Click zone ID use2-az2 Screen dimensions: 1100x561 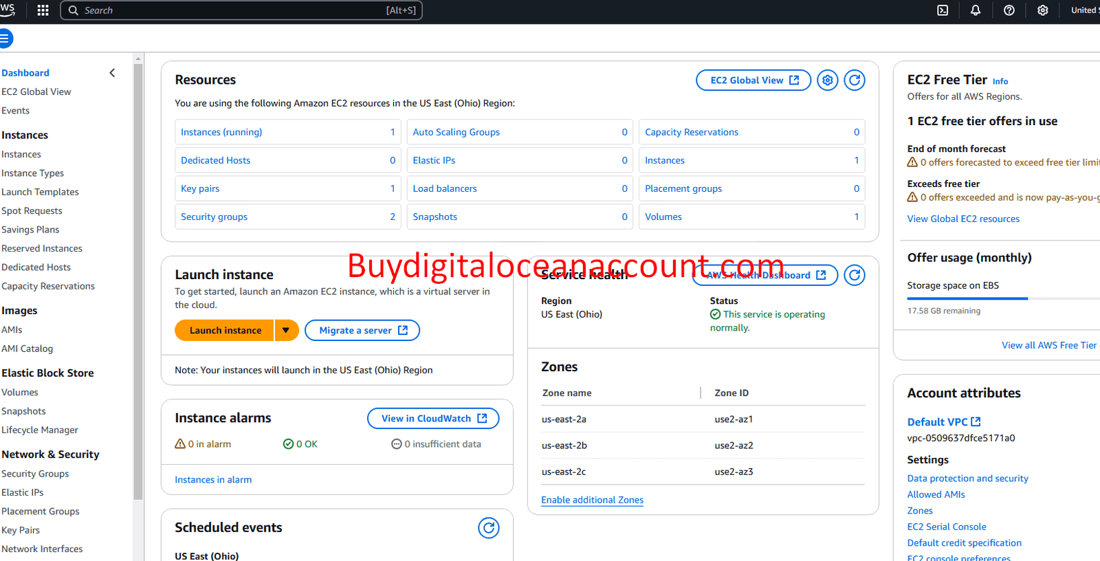(x=734, y=445)
